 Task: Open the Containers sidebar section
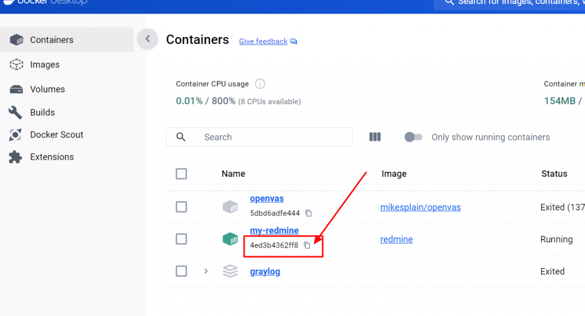click(x=67, y=39)
